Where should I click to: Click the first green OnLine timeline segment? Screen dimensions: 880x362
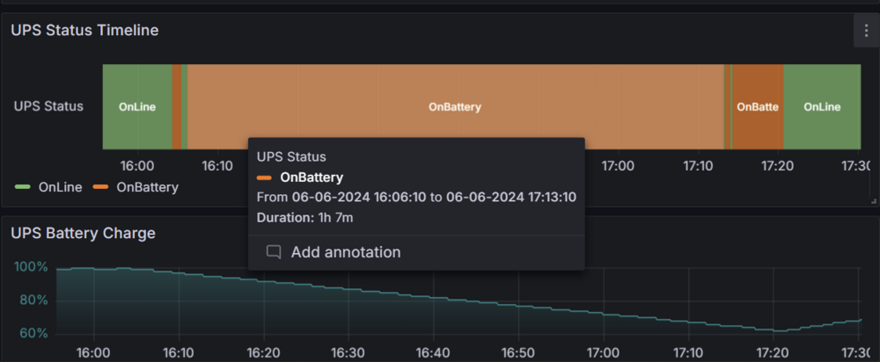[137, 106]
